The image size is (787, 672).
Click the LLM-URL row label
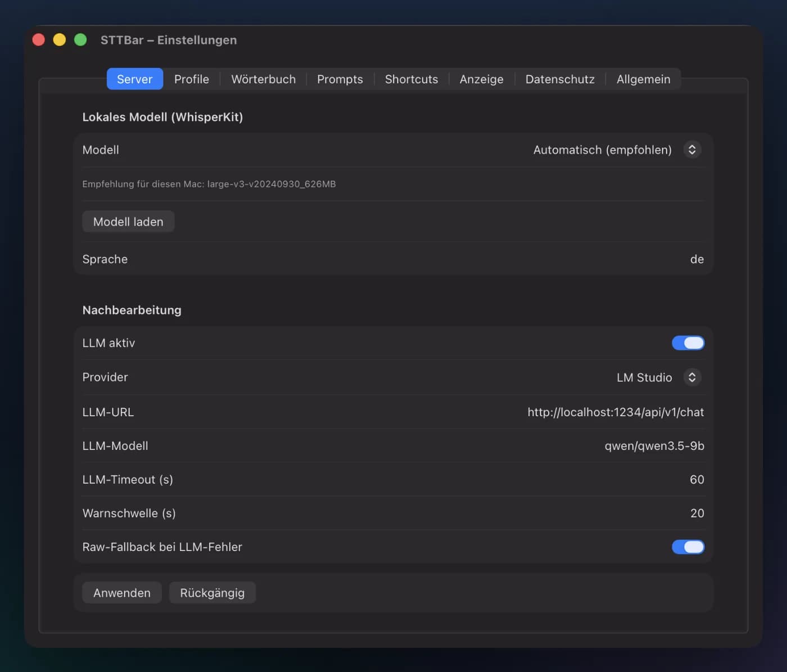coord(108,412)
